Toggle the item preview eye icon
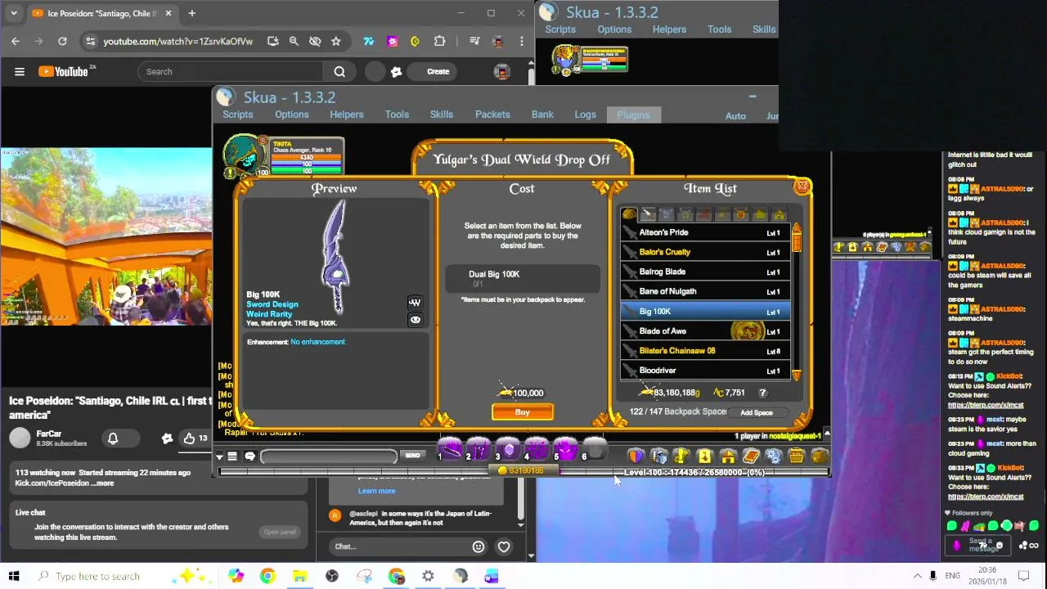This screenshot has height=589, width=1047. tap(415, 320)
